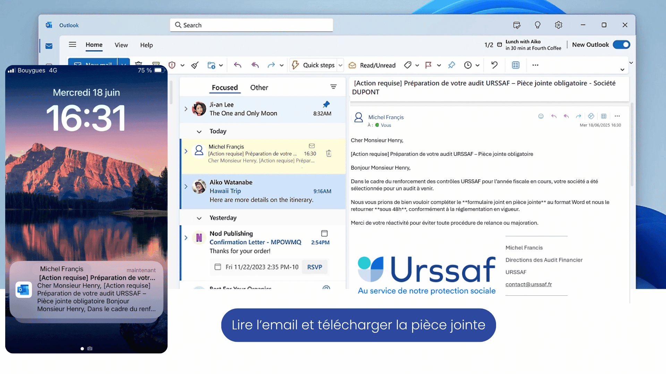
Task: Click the inbox filter icon
Action: tap(333, 87)
